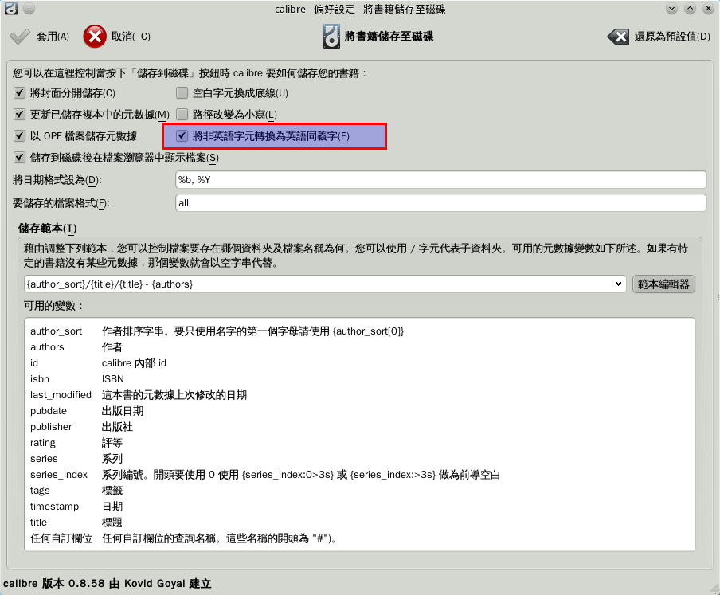The image size is (720, 595).
Task: Click the 儲存範本(T) group label
Action: [x=47, y=228]
